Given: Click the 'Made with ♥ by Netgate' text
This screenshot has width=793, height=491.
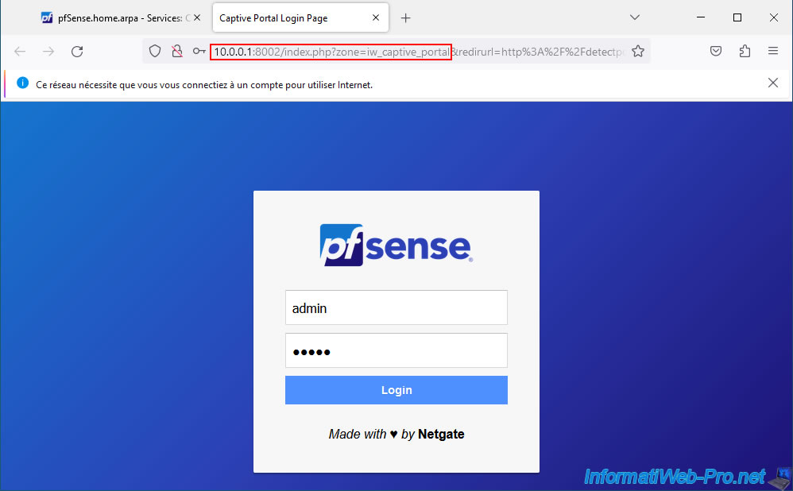Looking at the screenshot, I should (x=396, y=434).
